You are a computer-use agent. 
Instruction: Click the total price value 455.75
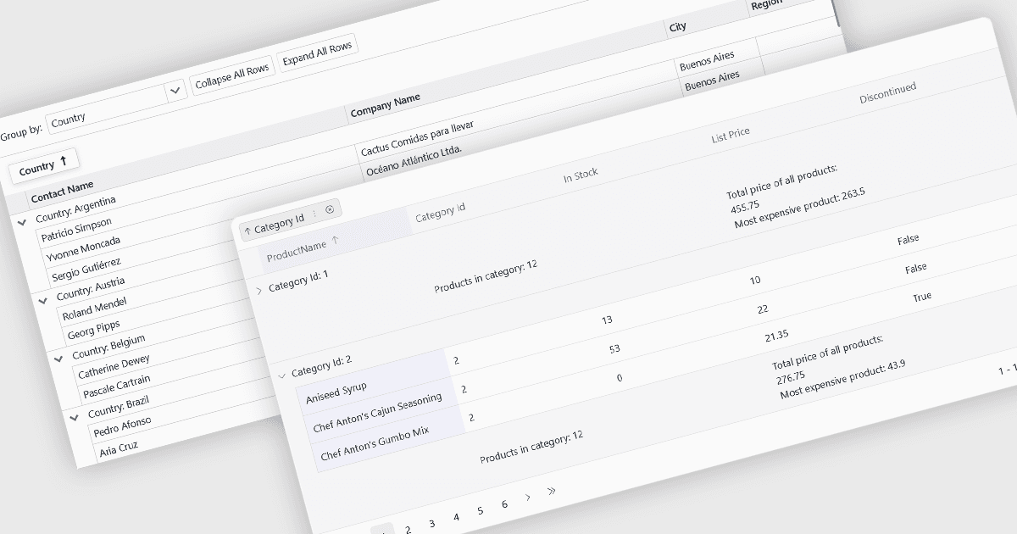[x=744, y=205]
